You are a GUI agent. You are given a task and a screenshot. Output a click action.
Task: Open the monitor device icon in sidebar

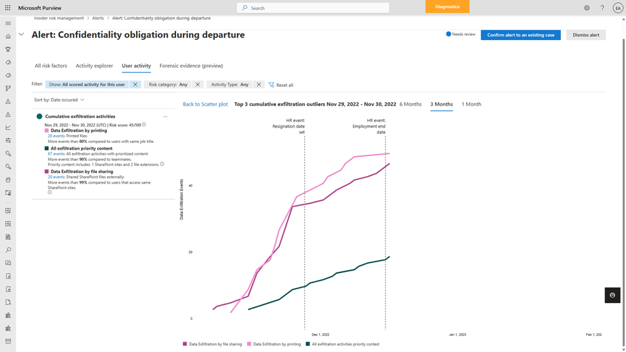[x=8, y=193]
